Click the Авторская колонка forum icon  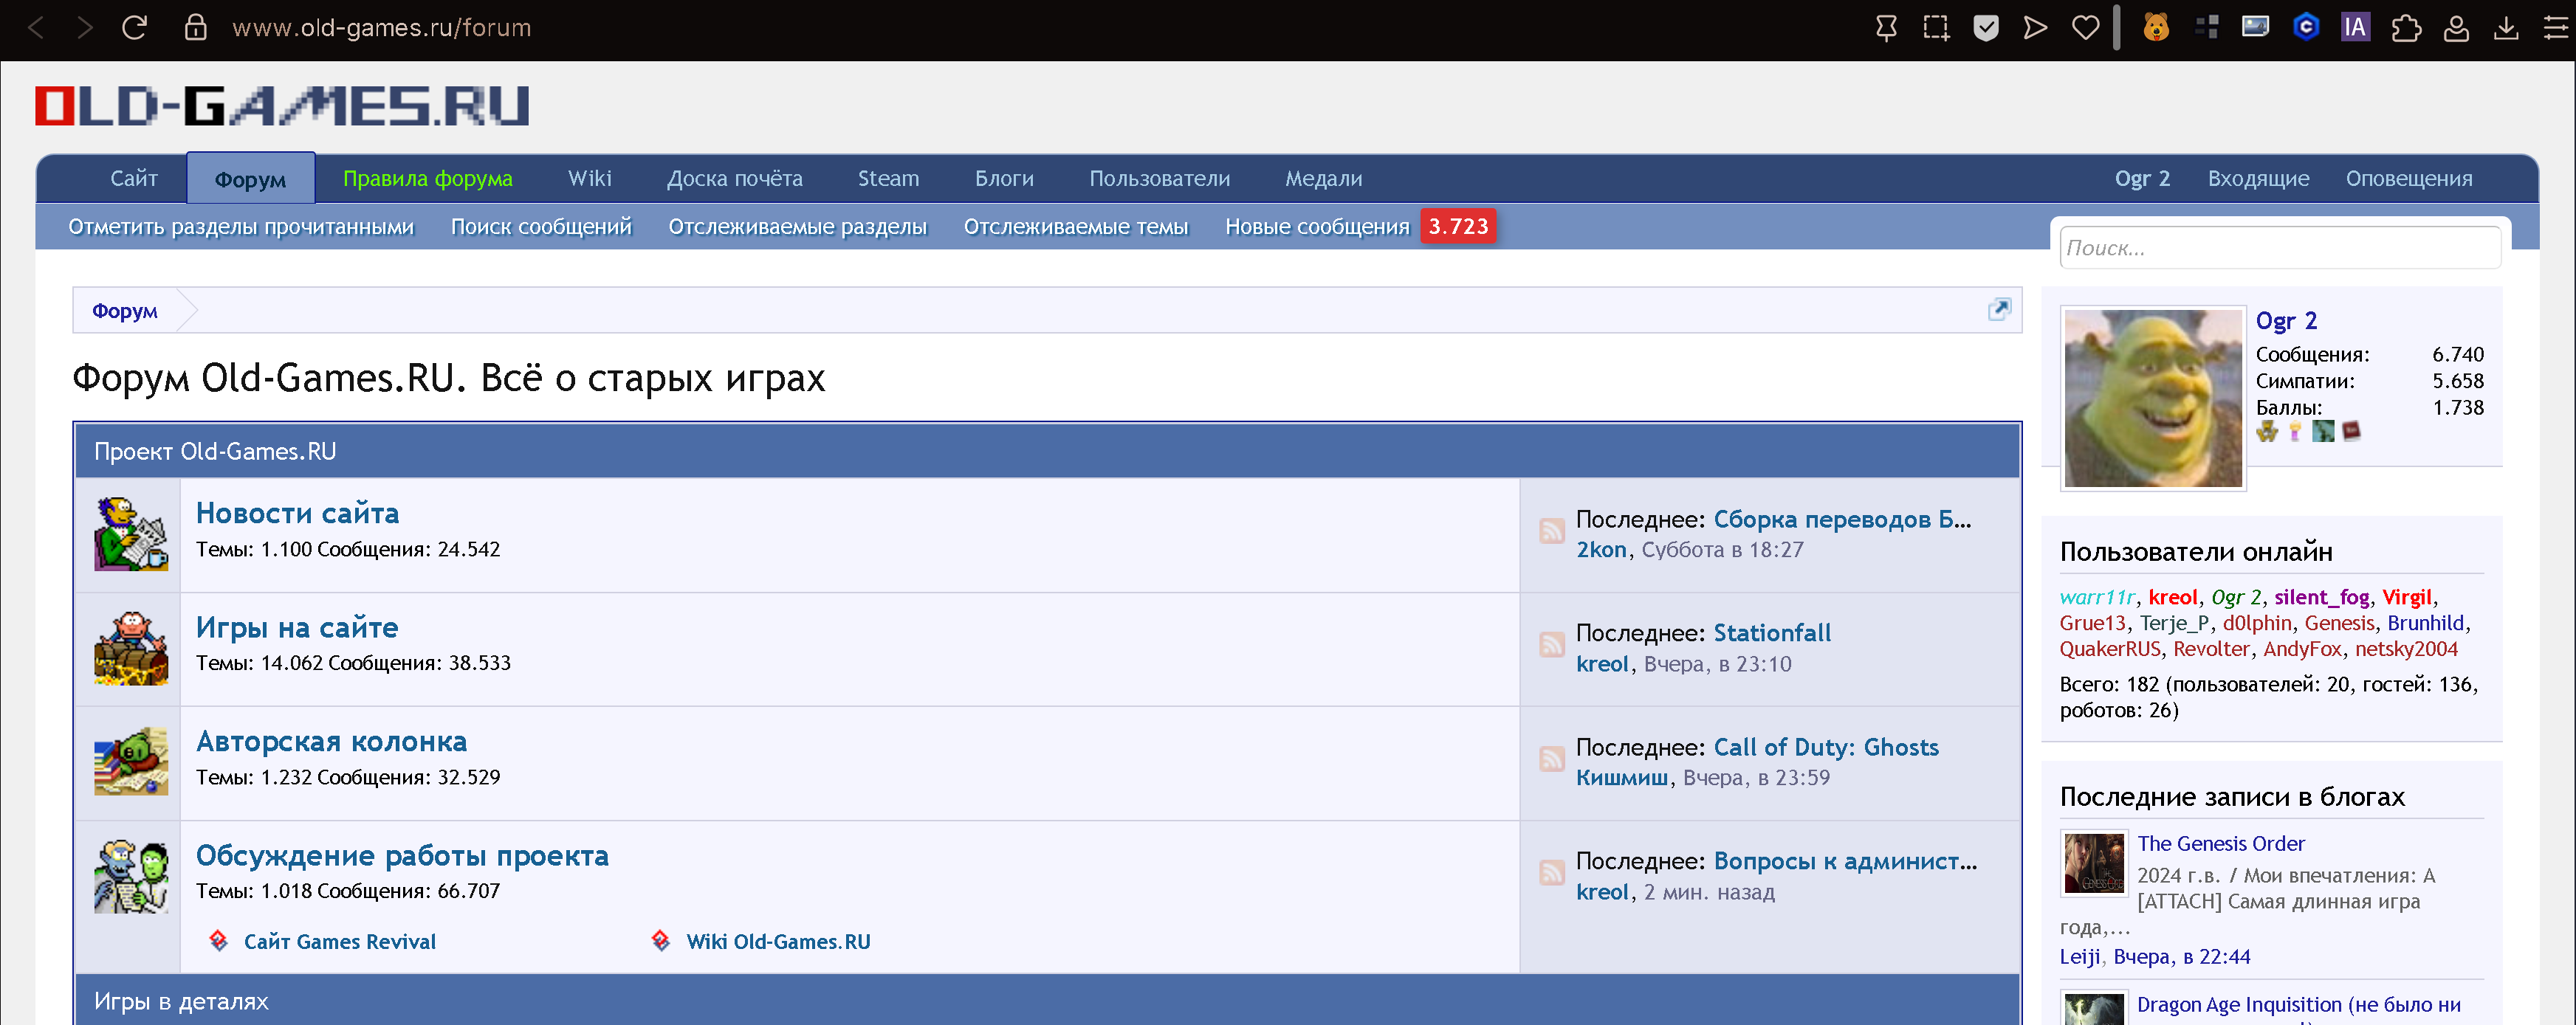click(x=130, y=762)
